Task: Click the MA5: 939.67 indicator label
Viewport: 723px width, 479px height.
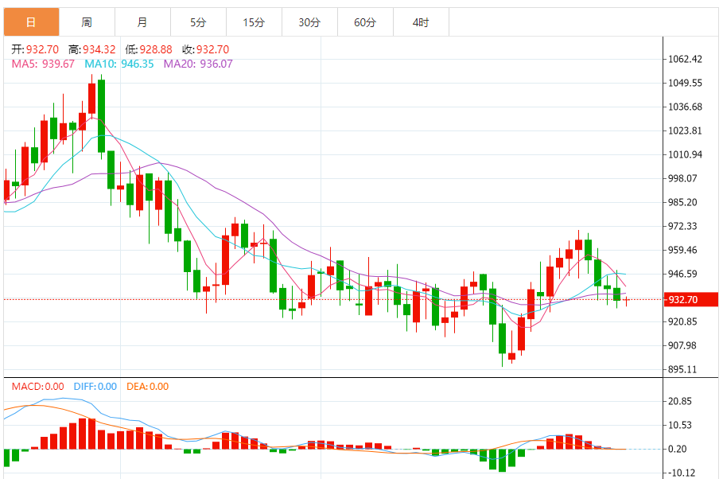Action: (43, 64)
